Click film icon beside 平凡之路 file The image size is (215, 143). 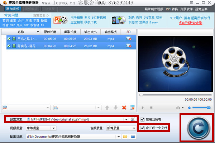pyautogui.click(x=14, y=39)
